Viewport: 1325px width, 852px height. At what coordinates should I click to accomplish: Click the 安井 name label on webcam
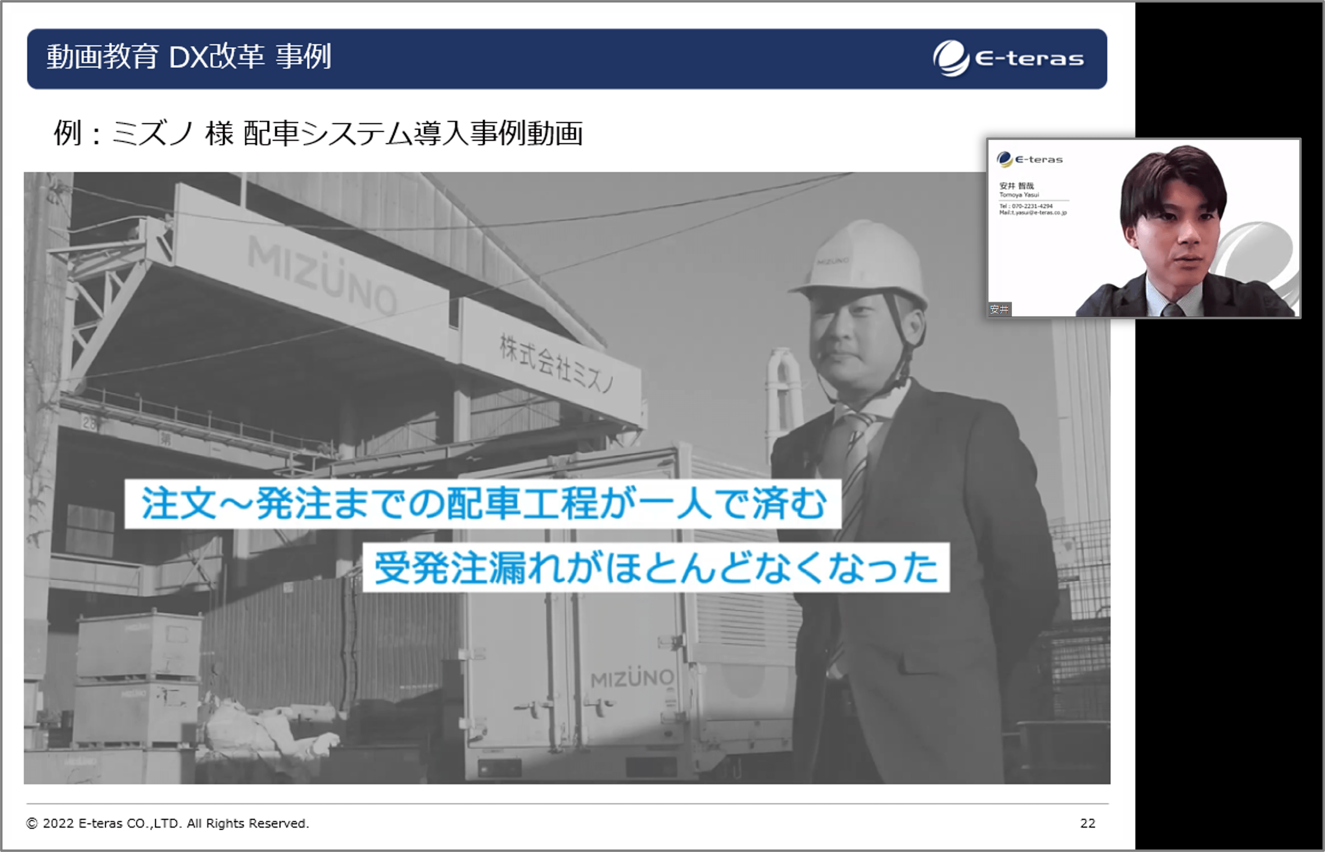[999, 309]
